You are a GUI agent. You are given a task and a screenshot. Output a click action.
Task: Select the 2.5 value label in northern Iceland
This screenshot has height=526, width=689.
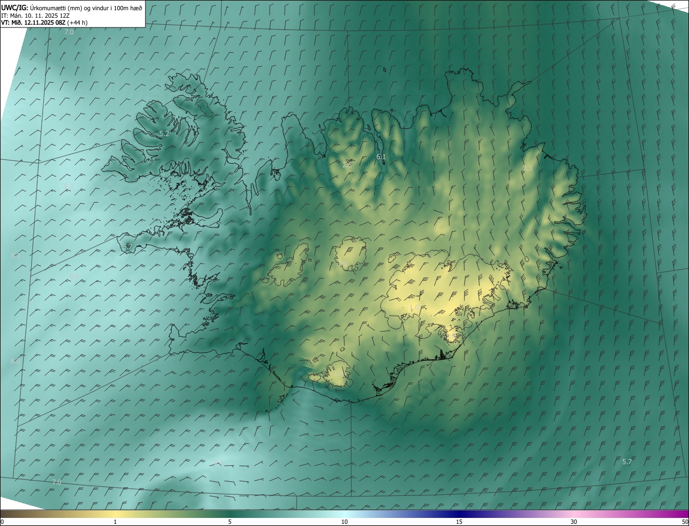[x=347, y=164]
